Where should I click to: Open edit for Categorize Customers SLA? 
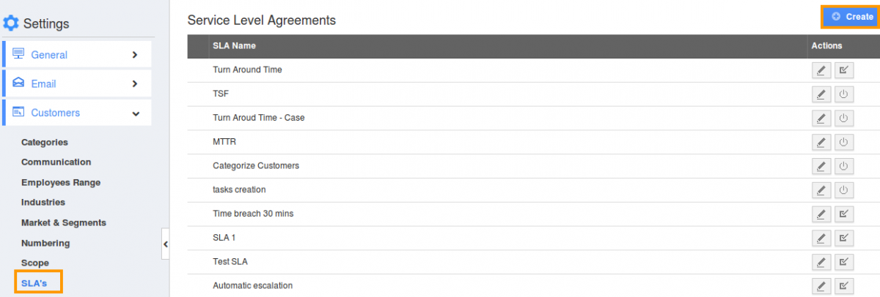(x=821, y=166)
